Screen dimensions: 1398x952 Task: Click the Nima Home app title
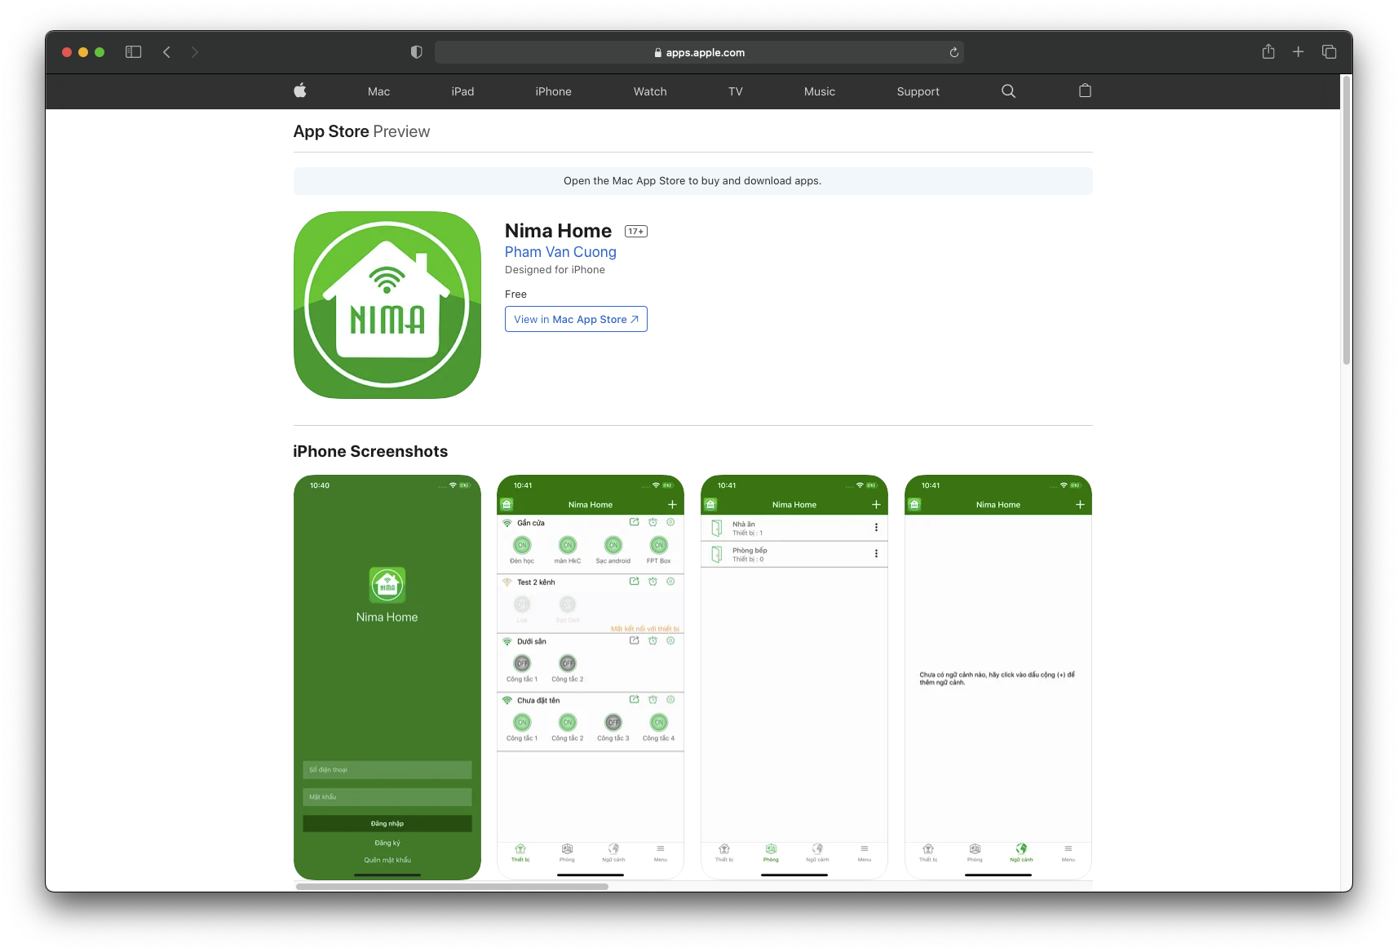(x=558, y=231)
